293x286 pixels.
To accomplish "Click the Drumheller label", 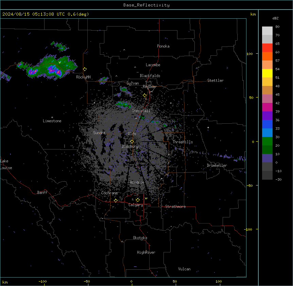I will tap(217, 165).
